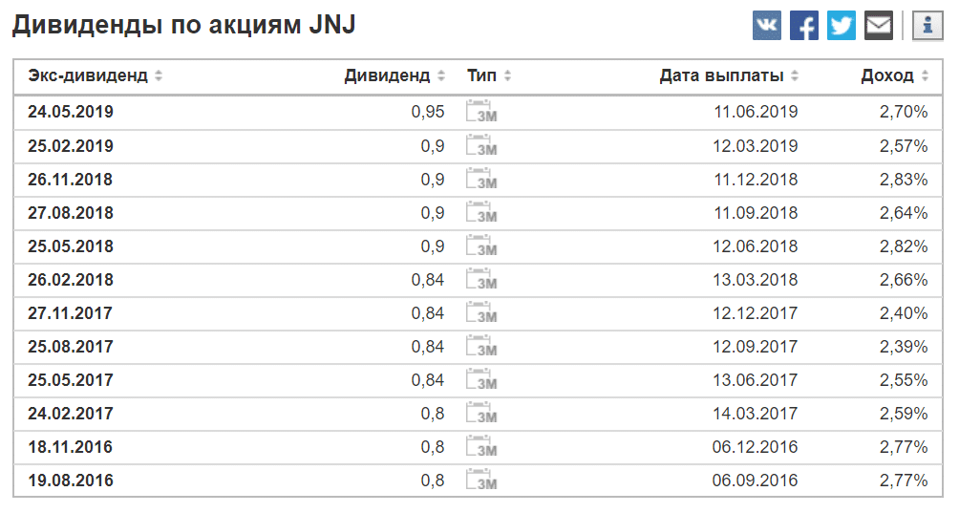Screen dimensions: 959x513
Task: Sort table by Дивиденд sort arrows
Action: 441,75
